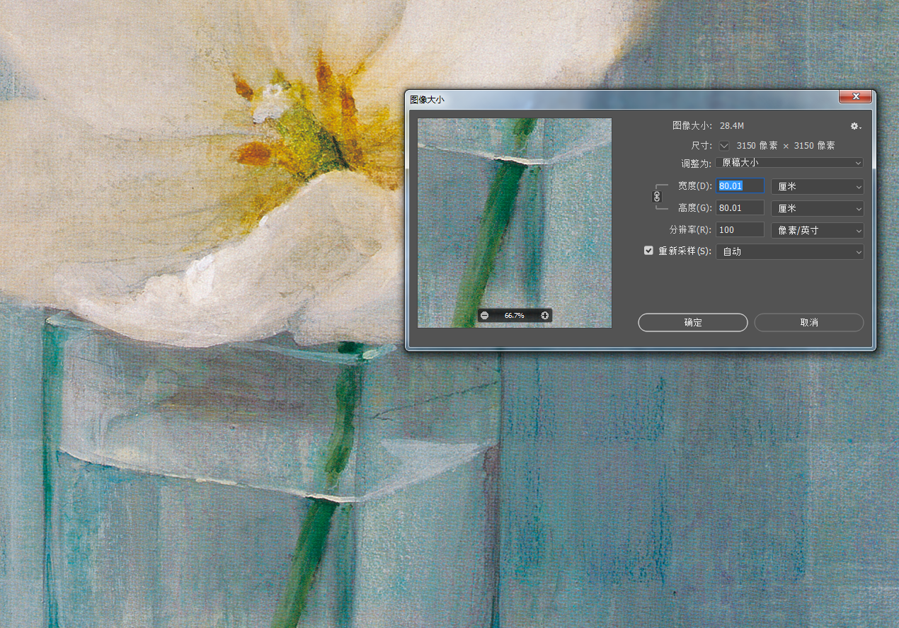Viewport: 899px width, 628px height.
Task: Open the 重新采样 method dropdown
Action: pyautogui.click(x=789, y=251)
